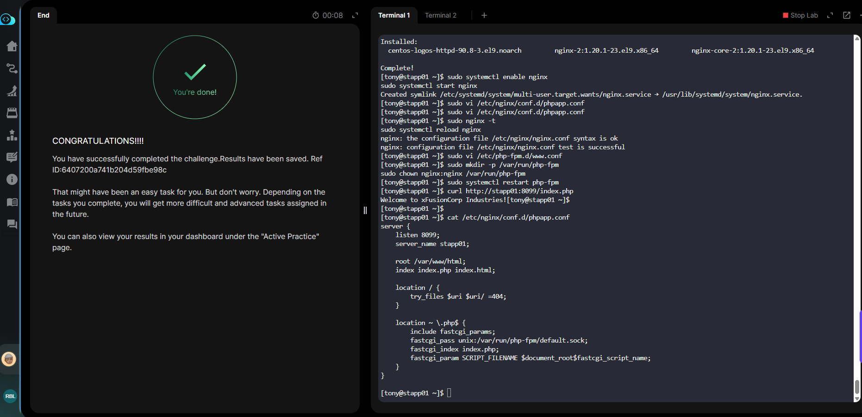The width and height of the screenshot is (862, 417).
Task: Click the RBL circular badge
Action: point(10,396)
